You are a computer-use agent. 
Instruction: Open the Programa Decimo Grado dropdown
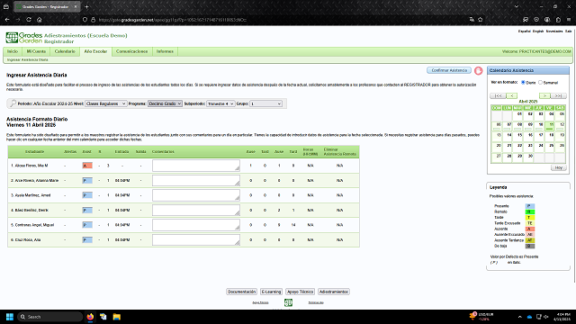(x=165, y=103)
